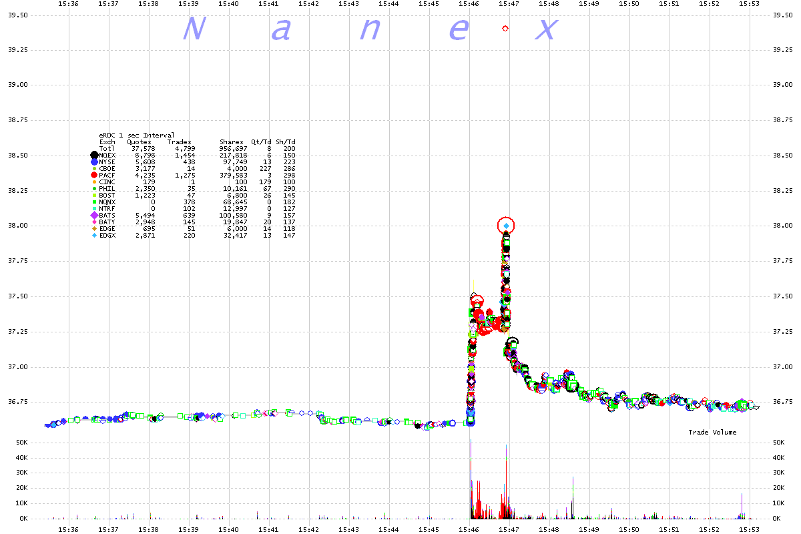
Task: Click the "Sh/Td" column header
Action: [286, 142]
